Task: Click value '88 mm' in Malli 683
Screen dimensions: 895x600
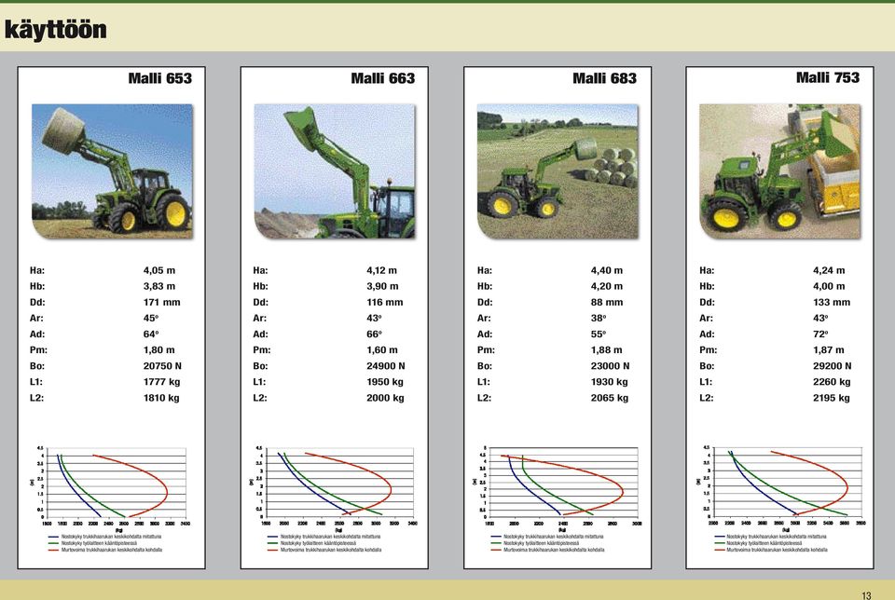Action: tap(607, 302)
